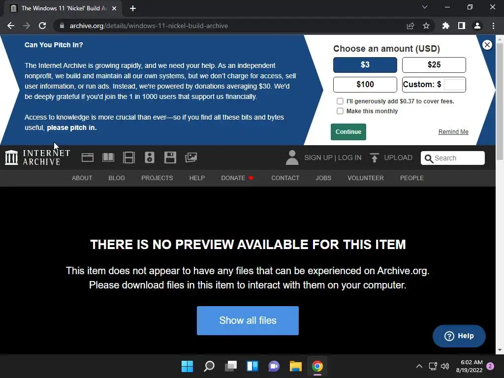Open the Software floppy disk icon

point(170,157)
